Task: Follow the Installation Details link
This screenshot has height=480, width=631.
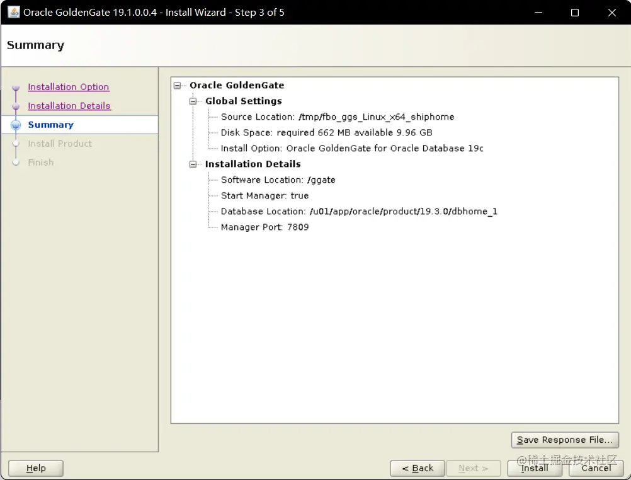Action: pyautogui.click(x=69, y=106)
